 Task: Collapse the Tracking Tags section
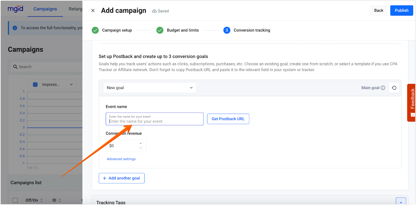point(401,202)
